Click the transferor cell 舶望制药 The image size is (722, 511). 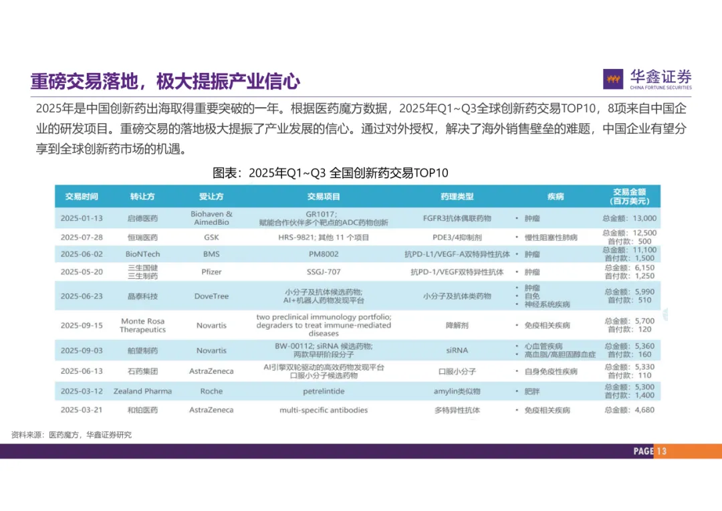143,350
